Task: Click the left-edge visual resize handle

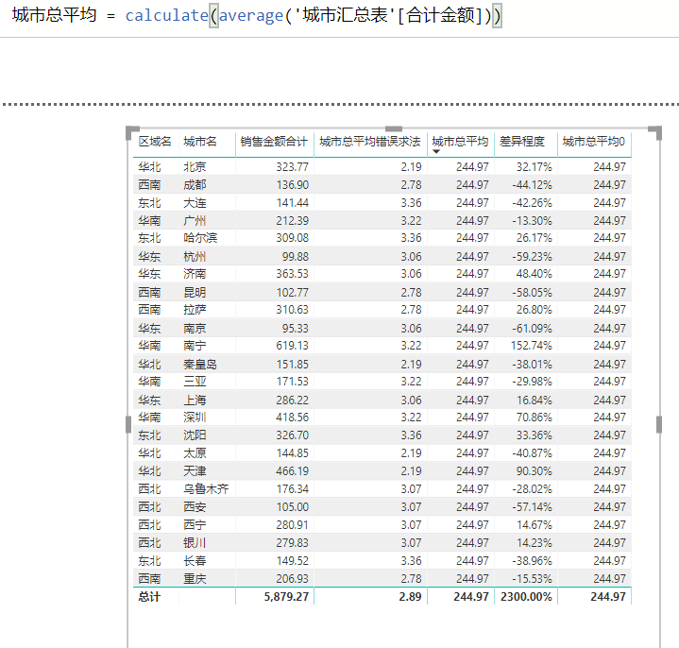Action: [128, 424]
